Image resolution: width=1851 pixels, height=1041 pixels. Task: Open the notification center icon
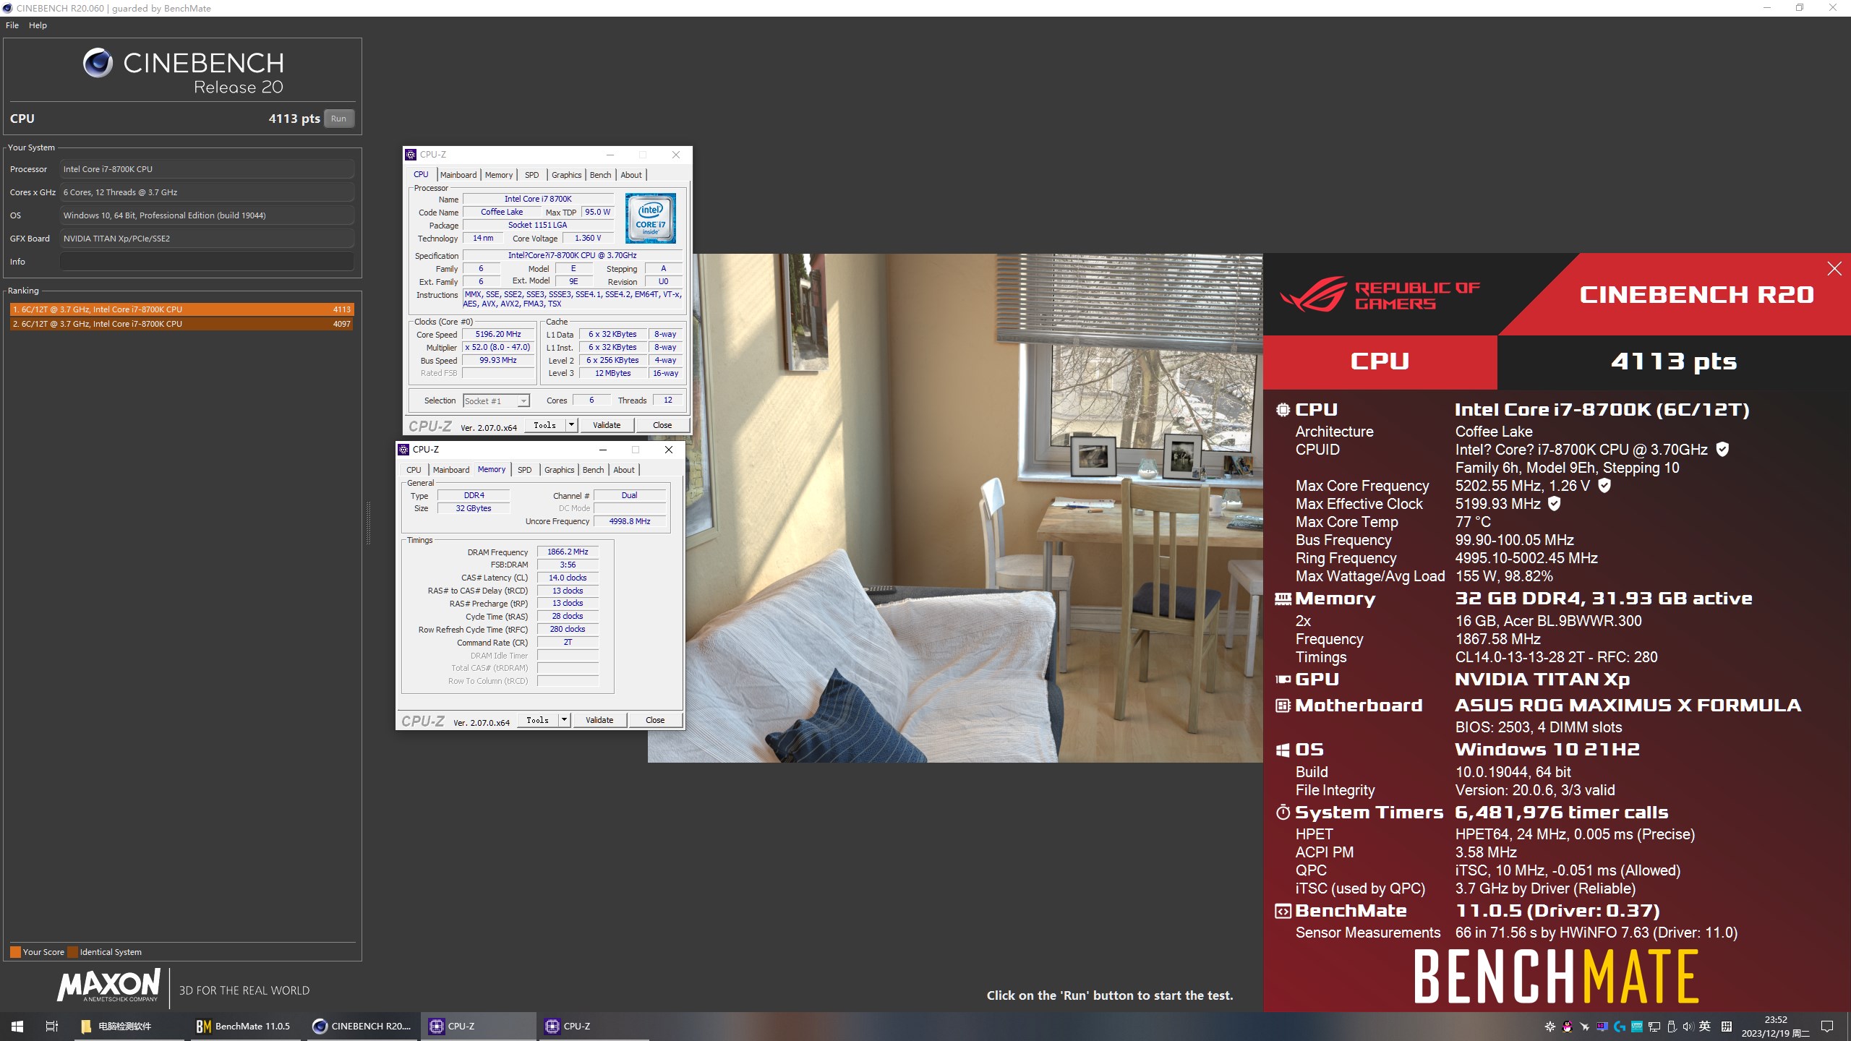tap(1827, 1027)
